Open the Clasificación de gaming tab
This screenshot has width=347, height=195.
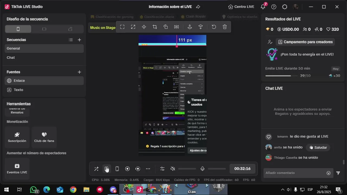112,17
